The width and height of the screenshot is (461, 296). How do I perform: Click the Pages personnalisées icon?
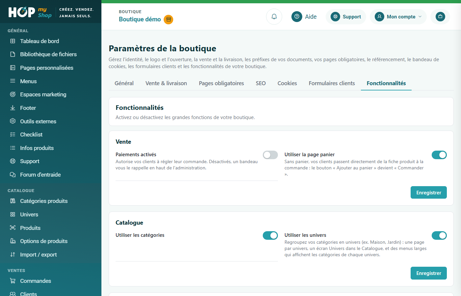pos(13,68)
